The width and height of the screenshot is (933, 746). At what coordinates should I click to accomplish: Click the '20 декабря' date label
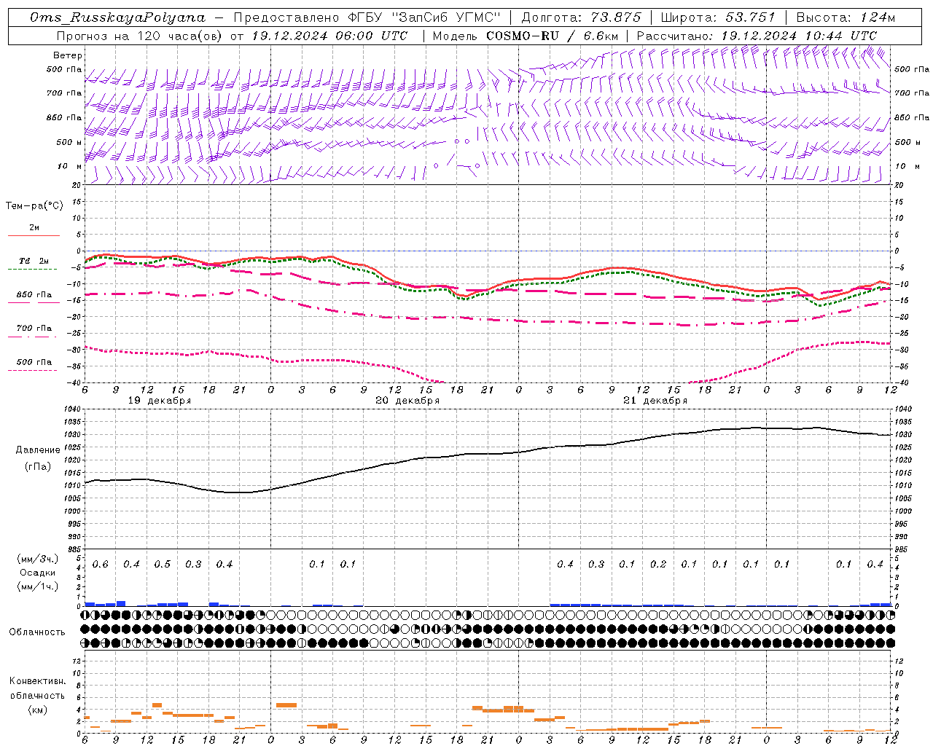pyautogui.click(x=407, y=401)
